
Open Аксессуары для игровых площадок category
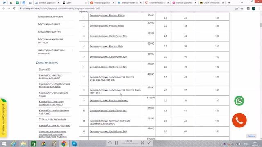(x=52, y=52)
